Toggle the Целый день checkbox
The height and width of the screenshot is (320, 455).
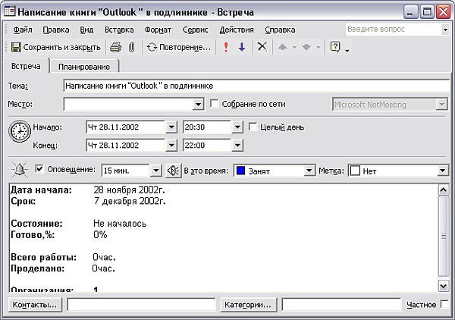coord(254,127)
